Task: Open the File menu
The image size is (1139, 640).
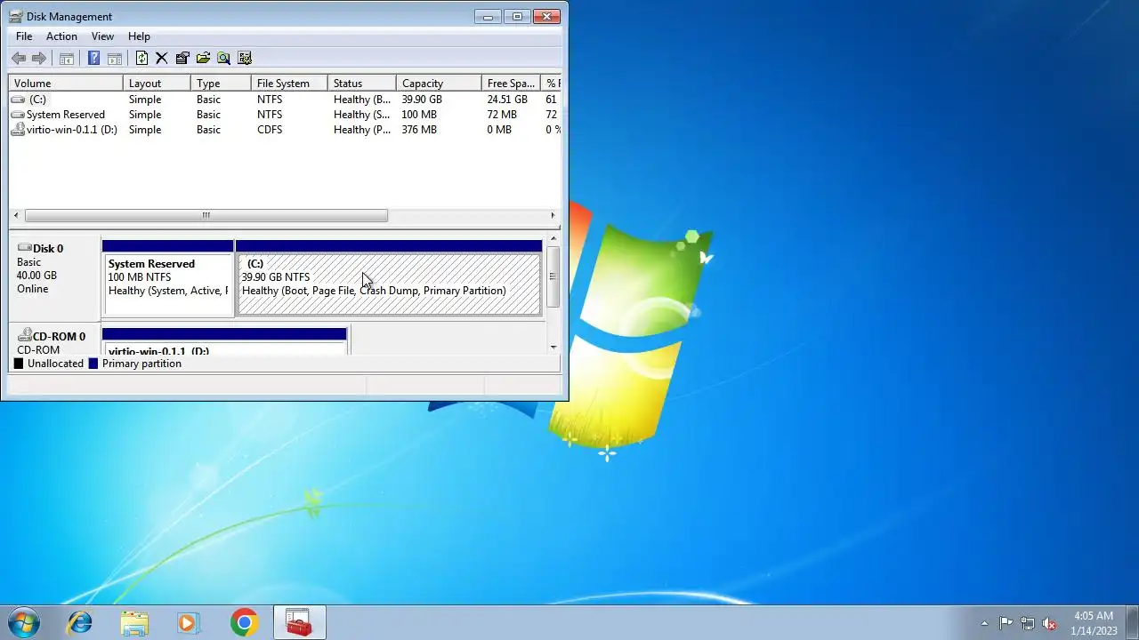Action: point(24,36)
